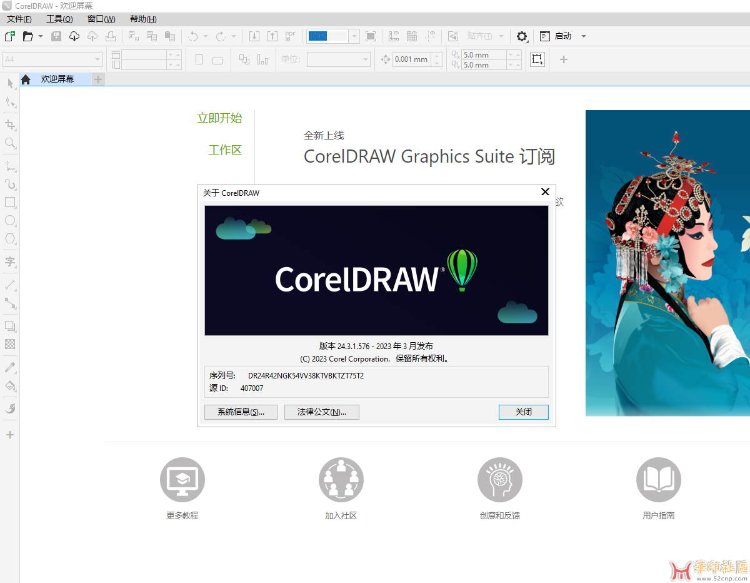This screenshot has width=750, height=583.
Task: Select the Color Eyedropper tool
Action: pos(10,367)
